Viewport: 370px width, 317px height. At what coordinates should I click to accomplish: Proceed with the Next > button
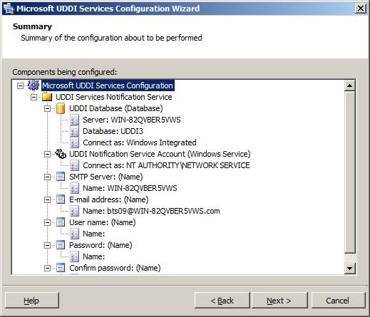pyautogui.click(x=279, y=301)
